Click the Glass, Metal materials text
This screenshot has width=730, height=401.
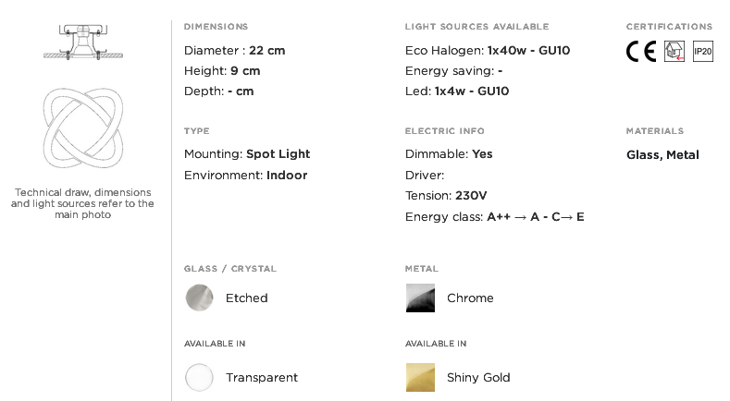pyautogui.click(x=663, y=155)
